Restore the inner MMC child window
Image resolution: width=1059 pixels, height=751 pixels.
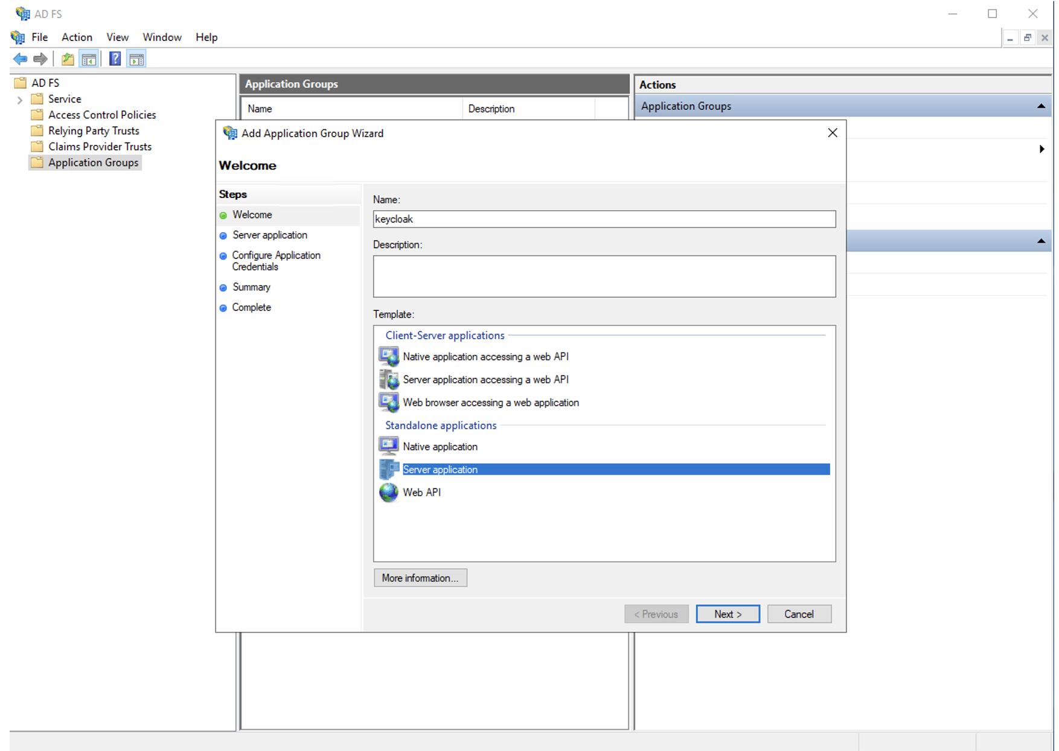tap(1027, 37)
